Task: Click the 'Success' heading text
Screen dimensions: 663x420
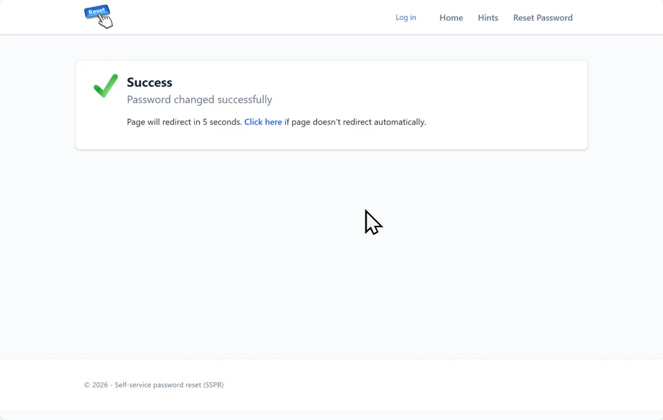Action: pos(149,82)
